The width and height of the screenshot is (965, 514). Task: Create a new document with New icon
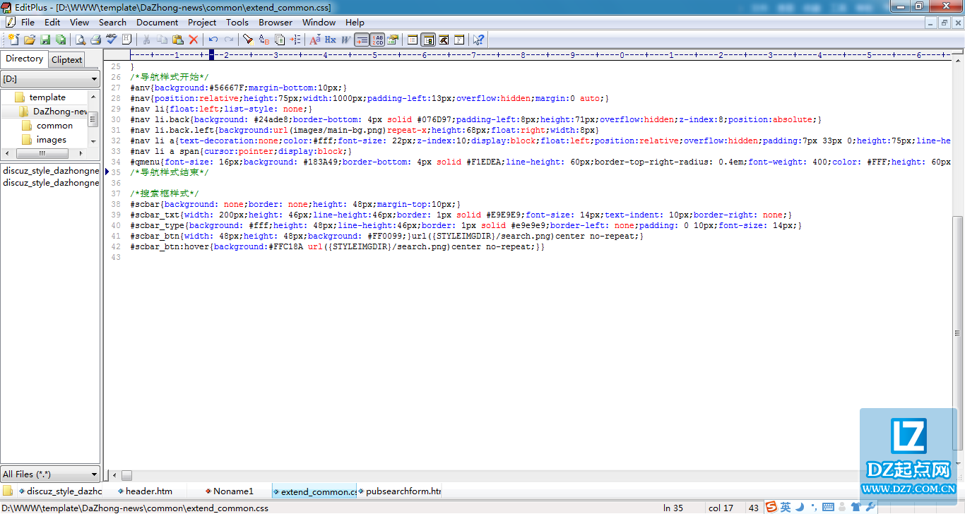tap(13, 40)
